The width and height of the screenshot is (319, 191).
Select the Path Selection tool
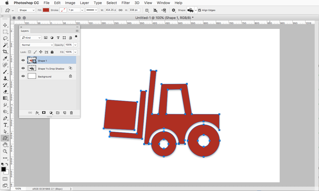pos(5,131)
